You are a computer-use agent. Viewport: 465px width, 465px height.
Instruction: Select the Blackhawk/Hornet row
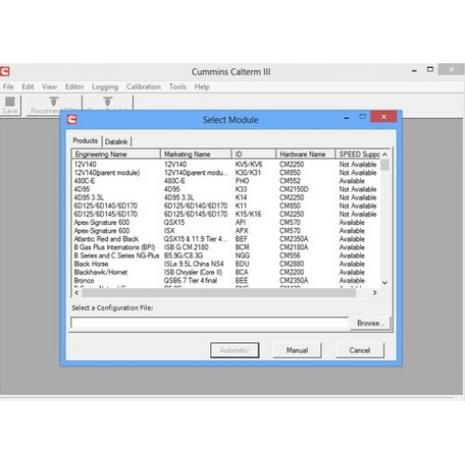225,272
